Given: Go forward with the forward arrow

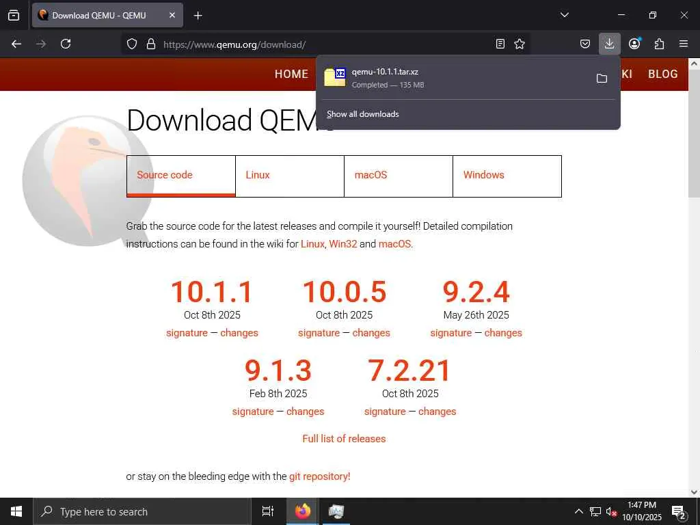Looking at the screenshot, I should click(x=41, y=44).
